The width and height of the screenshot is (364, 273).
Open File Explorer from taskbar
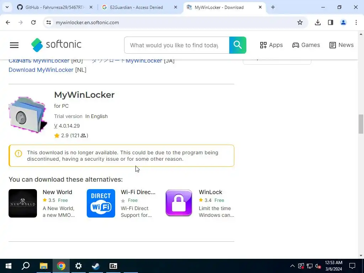click(x=43, y=266)
